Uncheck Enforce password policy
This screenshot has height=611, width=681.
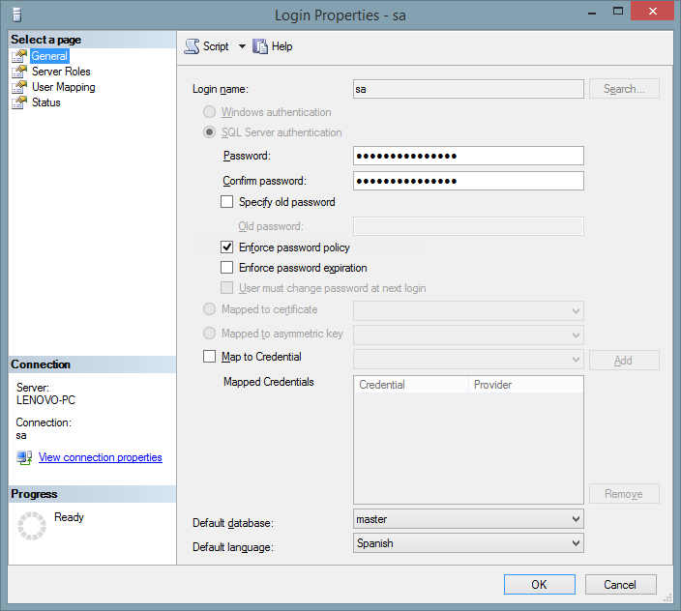pos(226,247)
